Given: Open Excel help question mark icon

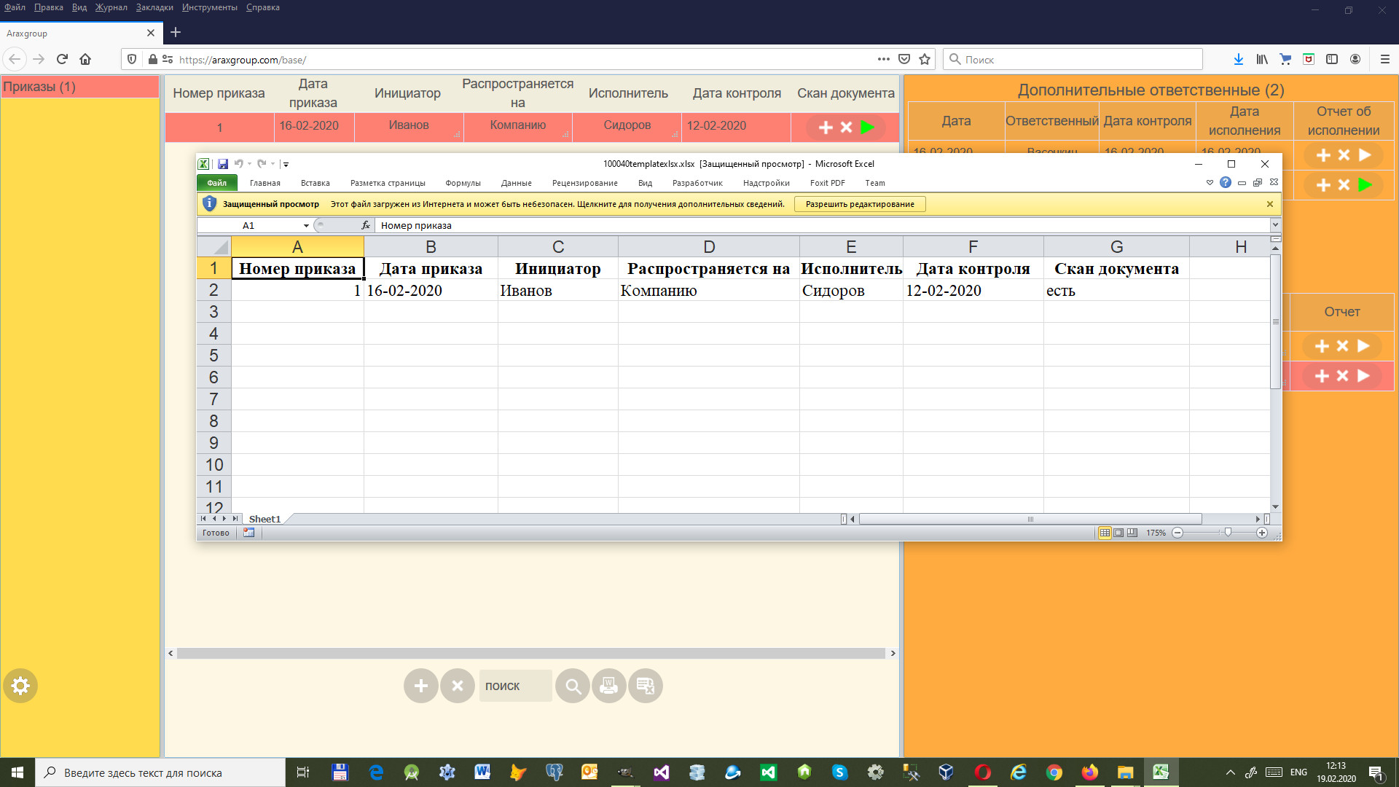Looking at the screenshot, I should 1226,183.
